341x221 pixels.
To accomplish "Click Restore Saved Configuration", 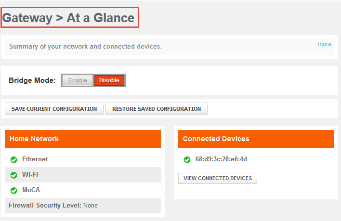I will pyautogui.click(x=157, y=109).
